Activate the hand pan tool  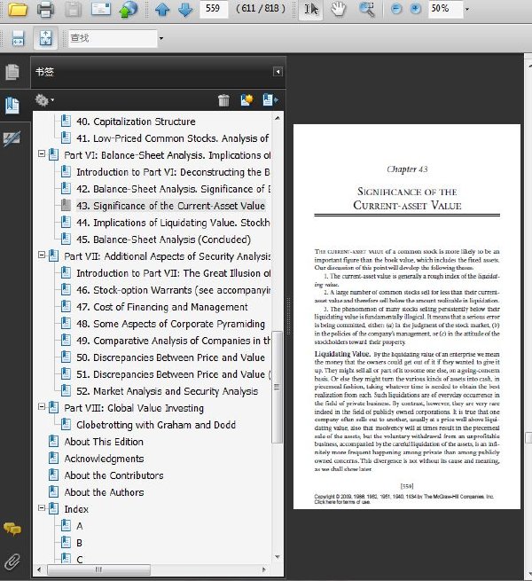click(338, 9)
